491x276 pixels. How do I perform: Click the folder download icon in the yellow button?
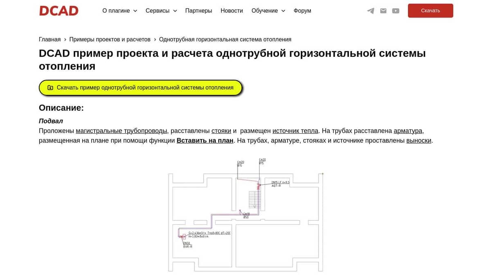tap(50, 88)
